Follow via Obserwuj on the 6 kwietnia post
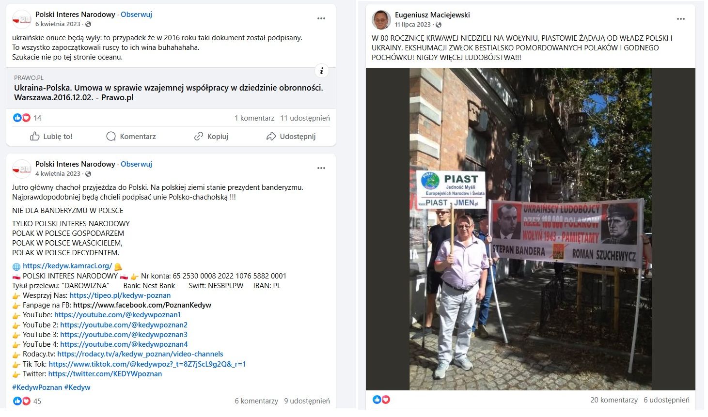Viewport: 708px width, 417px height. [136, 15]
